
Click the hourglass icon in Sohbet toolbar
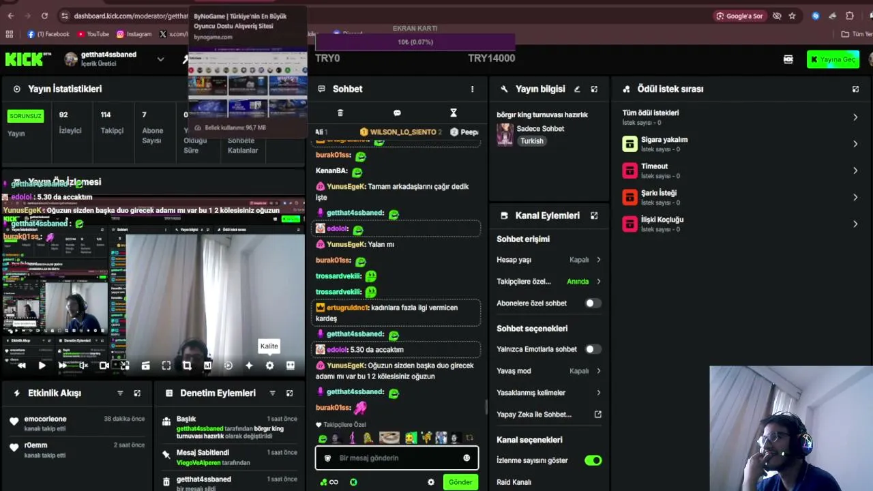click(x=454, y=113)
